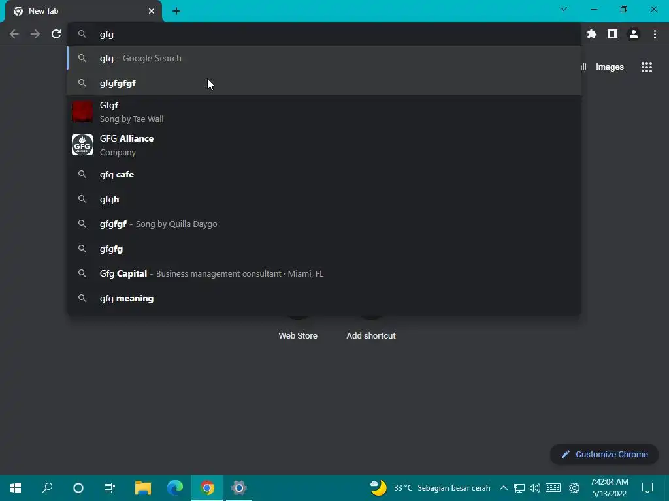Open Chrome's three-dot menu
The height and width of the screenshot is (501, 669).
(x=655, y=34)
